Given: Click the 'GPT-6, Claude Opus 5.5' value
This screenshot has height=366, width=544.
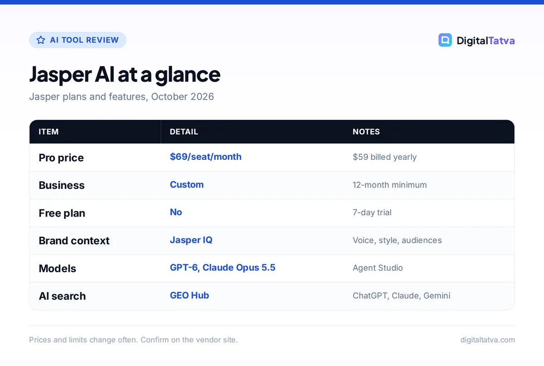Looking at the screenshot, I should coord(223,267).
